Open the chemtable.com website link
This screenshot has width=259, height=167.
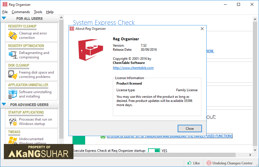[x=133, y=68]
